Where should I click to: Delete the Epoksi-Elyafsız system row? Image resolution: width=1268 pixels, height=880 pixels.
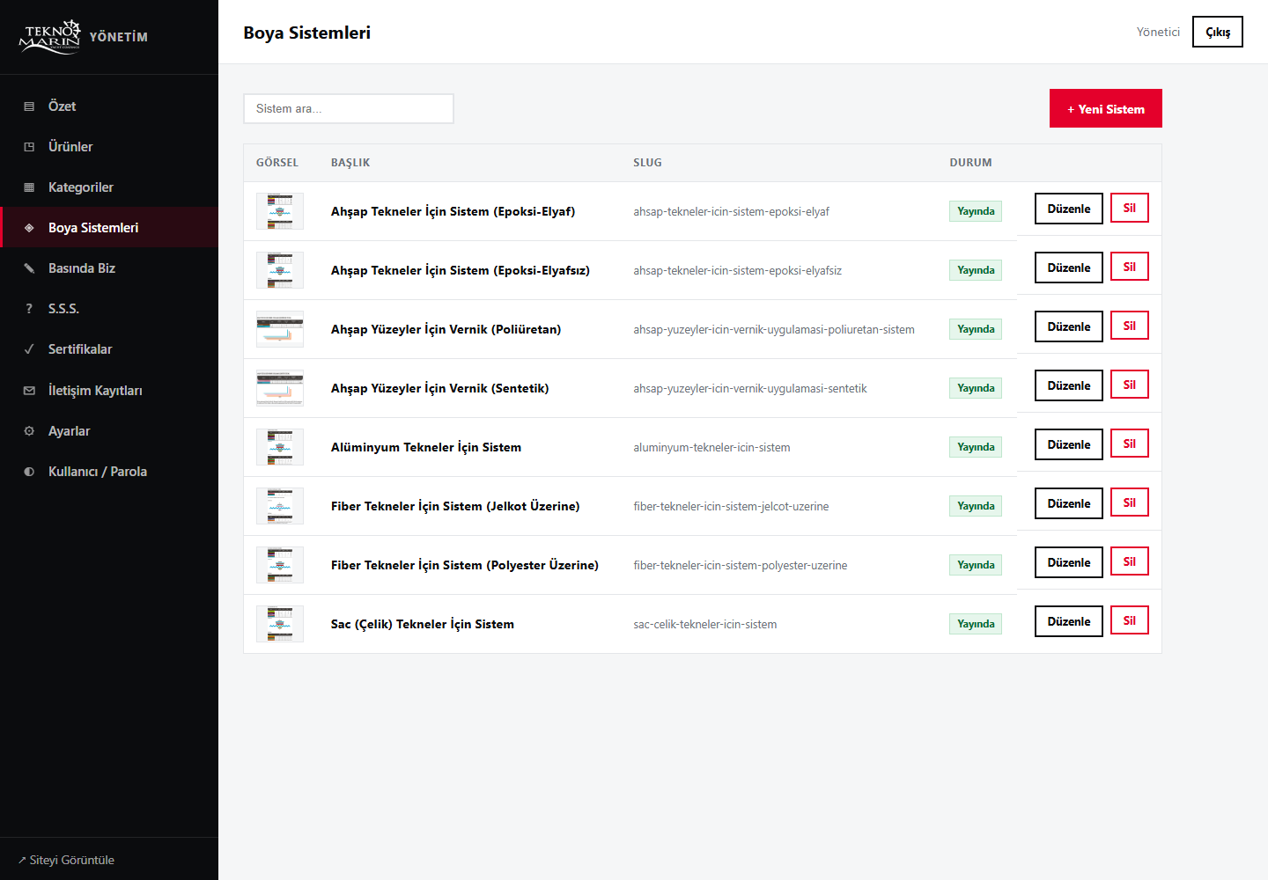[x=1130, y=267]
